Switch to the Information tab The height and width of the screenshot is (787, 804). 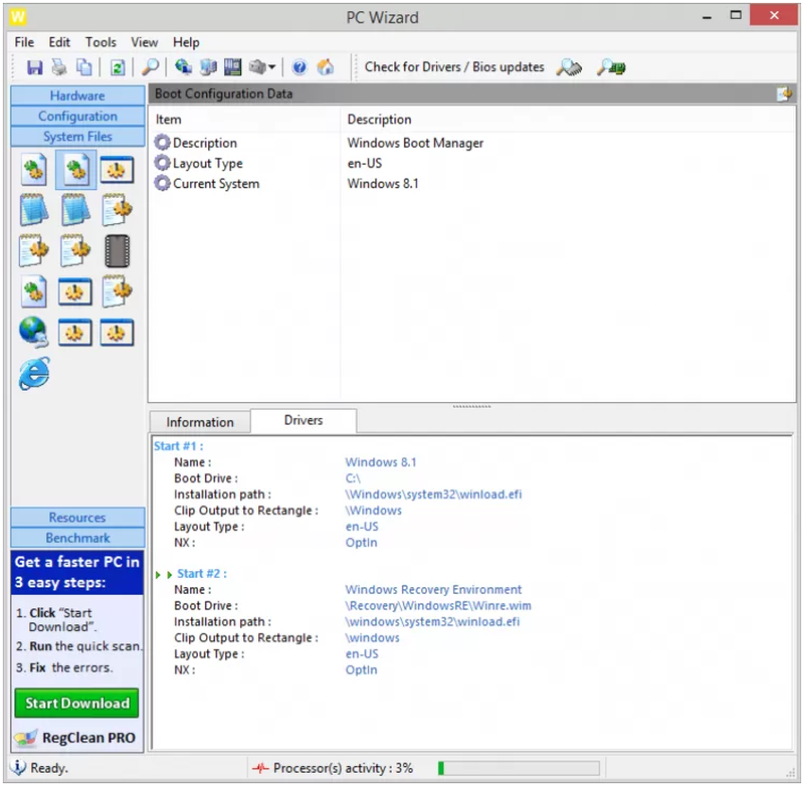[x=199, y=422]
